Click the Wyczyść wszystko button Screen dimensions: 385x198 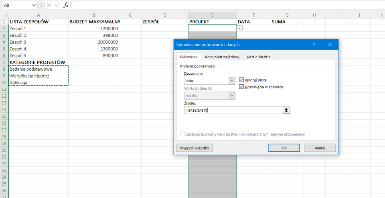pos(195,148)
